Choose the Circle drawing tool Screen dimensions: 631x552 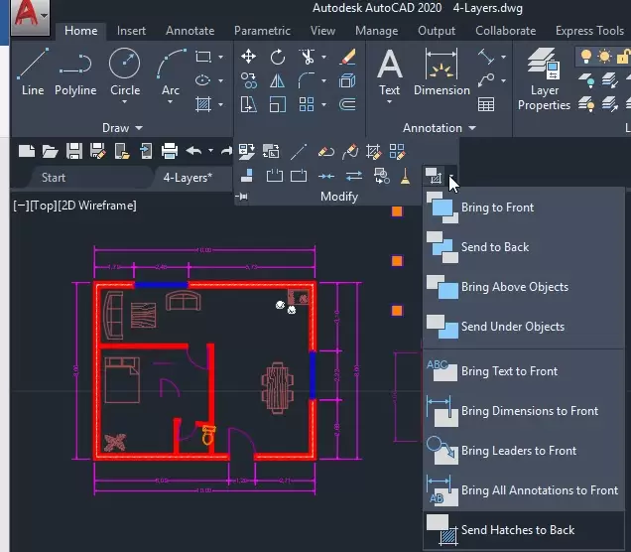[125, 71]
